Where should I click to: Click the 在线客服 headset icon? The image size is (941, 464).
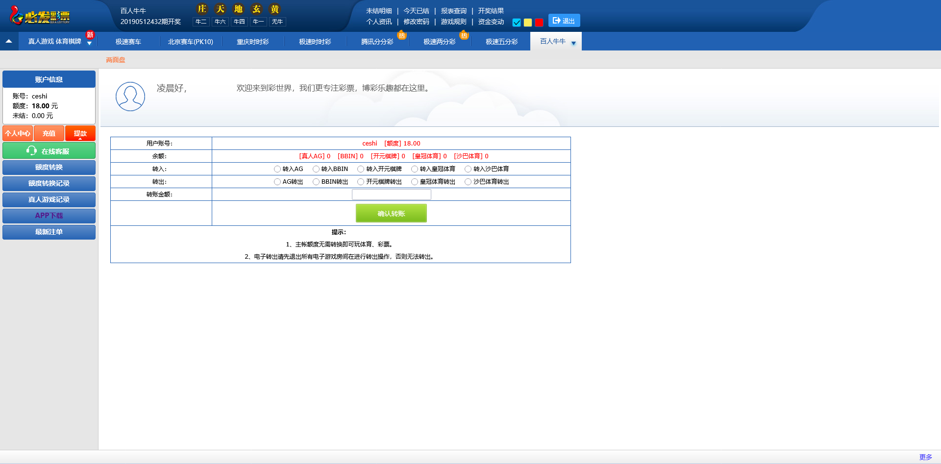[x=32, y=151]
